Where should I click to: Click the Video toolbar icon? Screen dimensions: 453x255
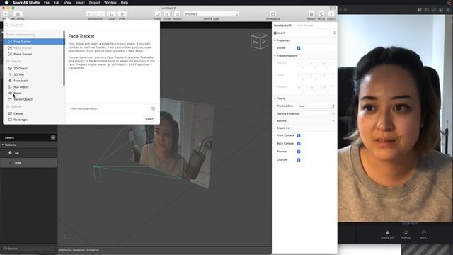click(157, 14)
